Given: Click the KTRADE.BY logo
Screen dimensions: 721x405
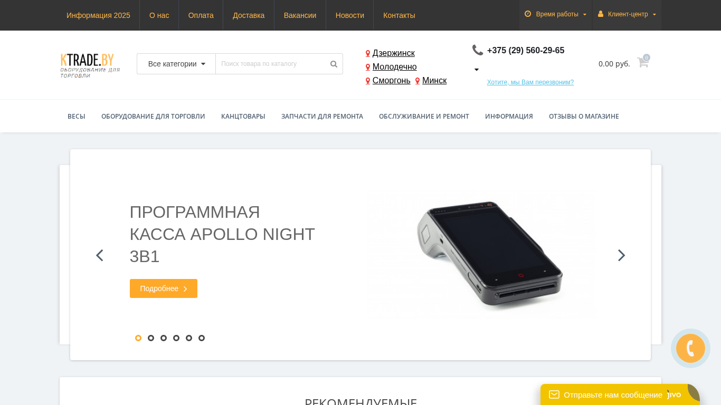Looking at the screenshot, I should pos(90,65).
